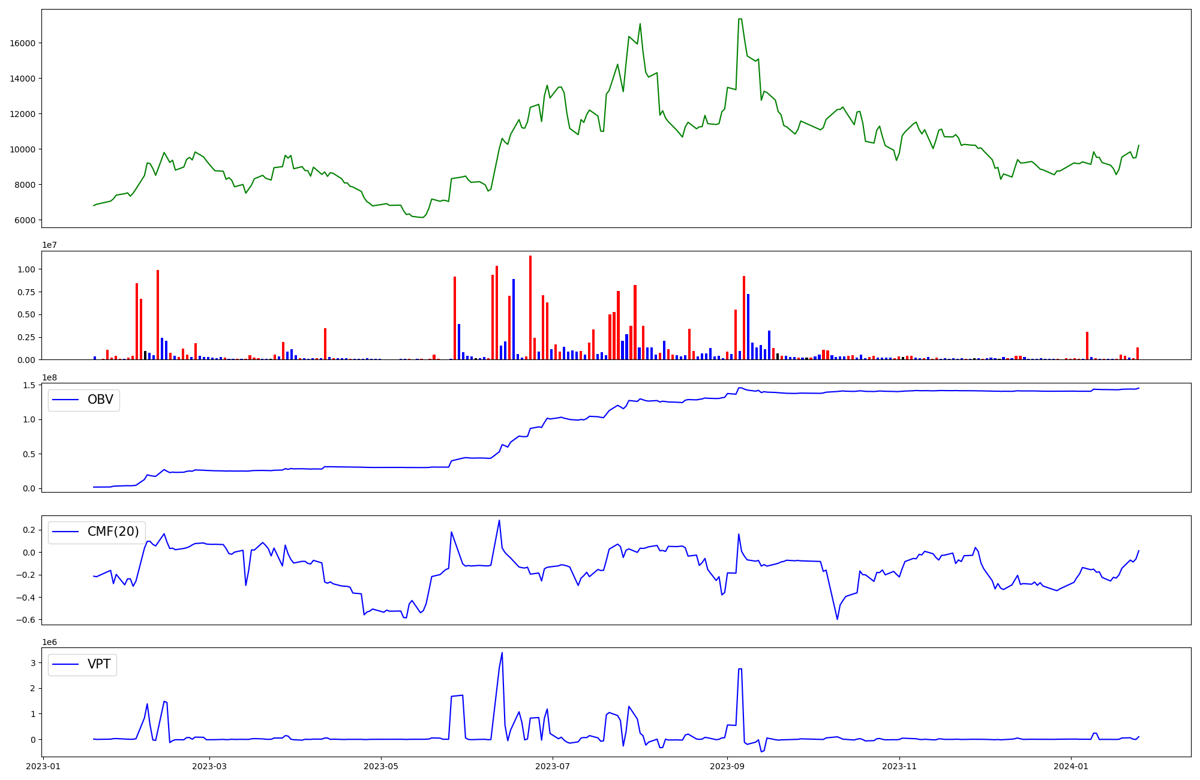Viewport: 1200px width, 780px height.
Task: Click the CMF(20) legend entry
Action: 113,532
